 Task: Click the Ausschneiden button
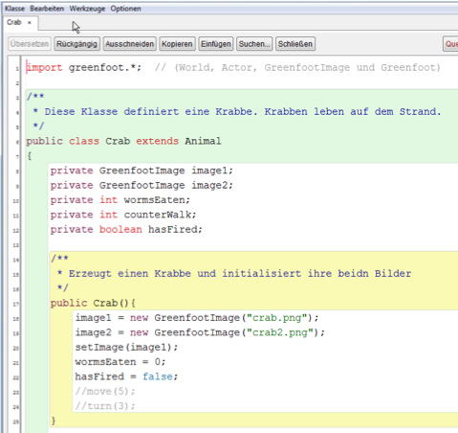pos(129,44)
